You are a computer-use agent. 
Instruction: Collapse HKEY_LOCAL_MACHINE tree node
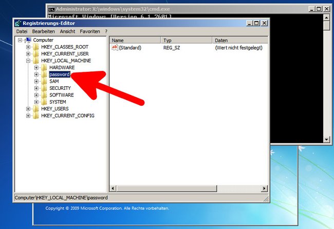[x=28, y=61]
